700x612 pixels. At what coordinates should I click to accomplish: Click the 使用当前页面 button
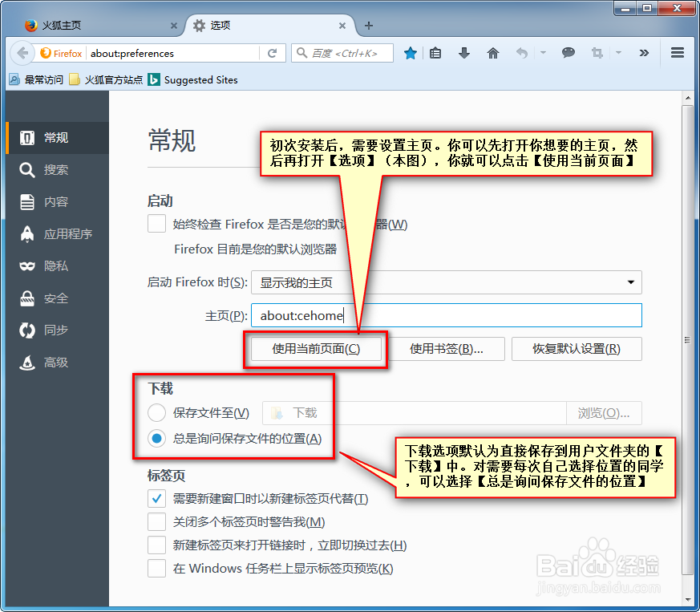tap(315, 349)
